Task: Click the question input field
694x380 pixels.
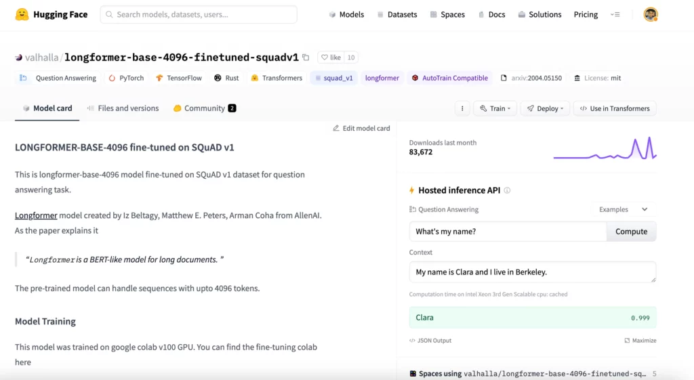Action: pos(508,232)
